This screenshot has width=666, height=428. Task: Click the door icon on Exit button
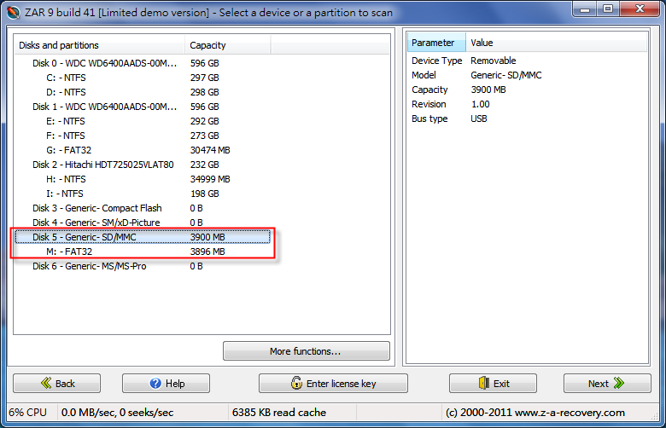click(x=484, y=383)
